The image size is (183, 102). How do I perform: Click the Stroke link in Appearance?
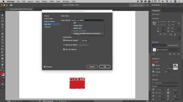[158, 65]
